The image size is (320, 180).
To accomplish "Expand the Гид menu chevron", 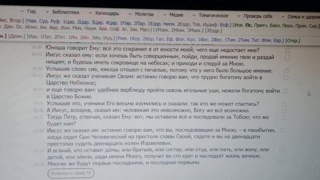I will [x=22, y=11].
